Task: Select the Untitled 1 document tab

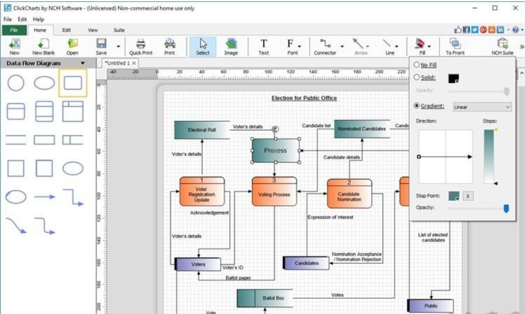Action: [117, 63]
